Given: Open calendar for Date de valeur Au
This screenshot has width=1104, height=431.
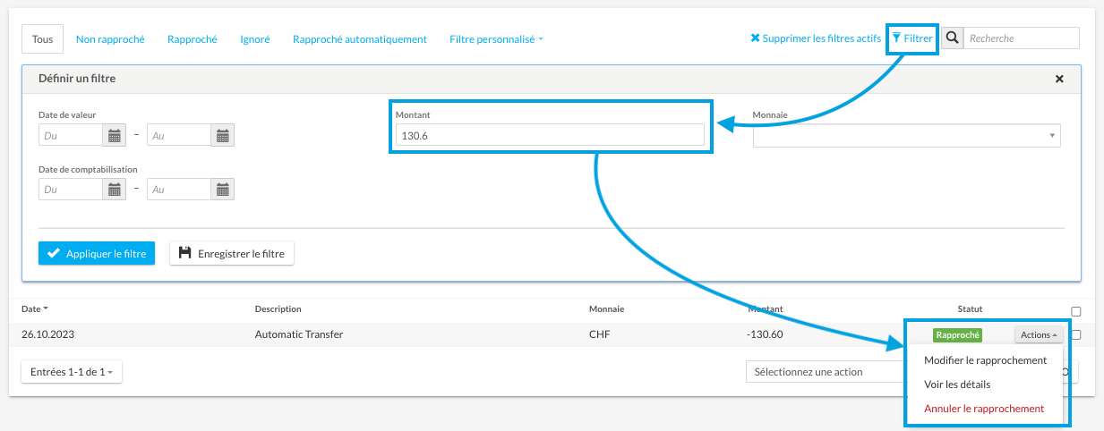Looking at the screenshot, I should point(223,136).
